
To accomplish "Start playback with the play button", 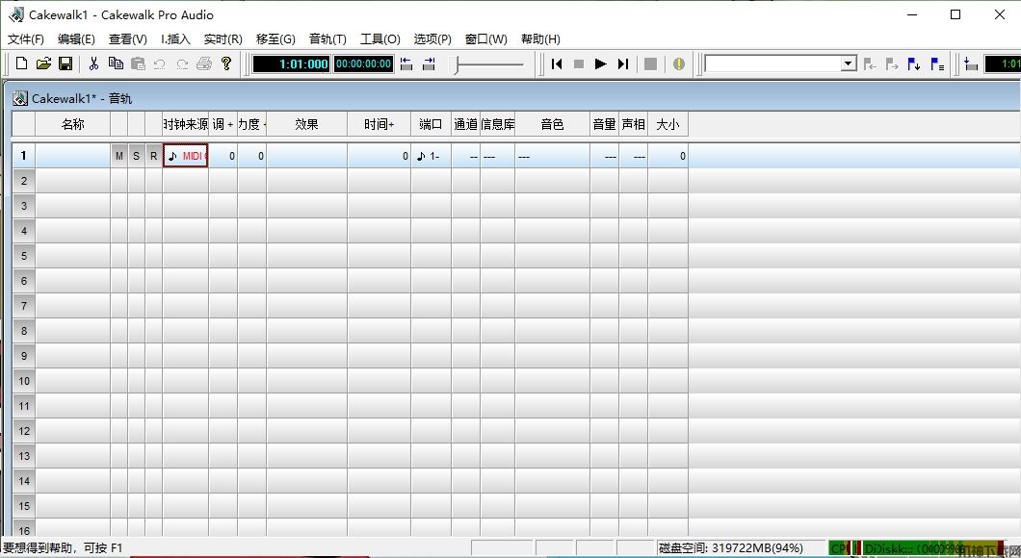I will [x=601, y=63].
